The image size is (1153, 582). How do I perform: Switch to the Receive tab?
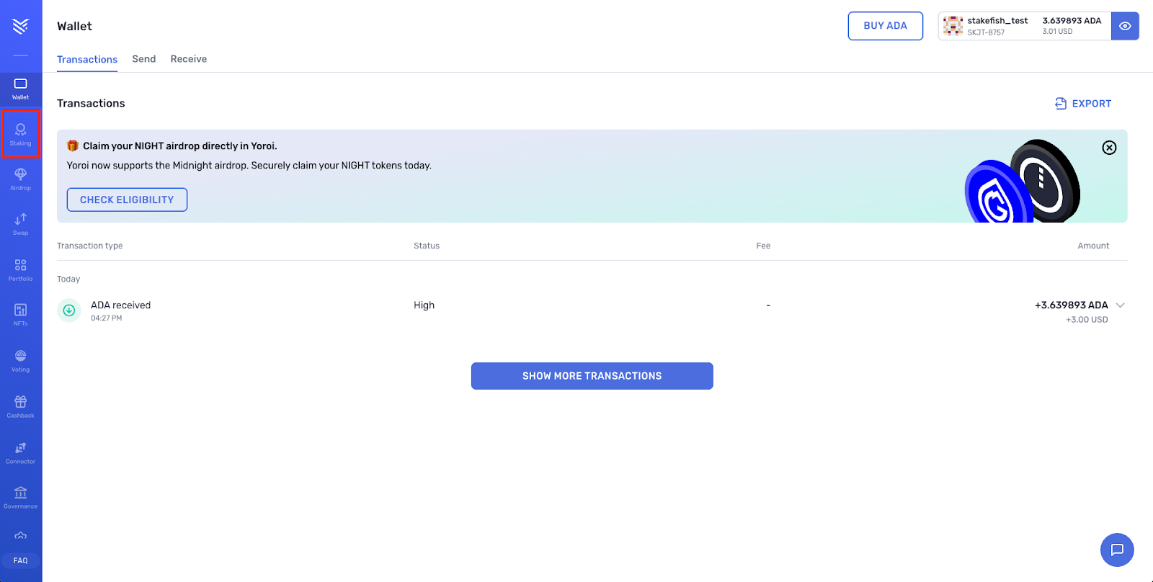coord(188,59)
